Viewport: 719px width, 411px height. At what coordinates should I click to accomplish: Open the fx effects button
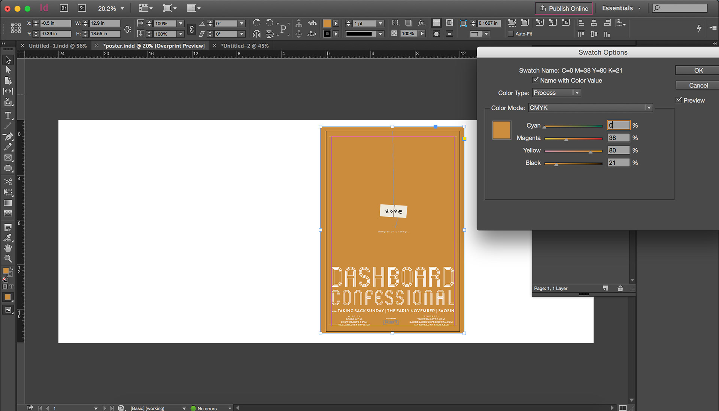[422, 23]
